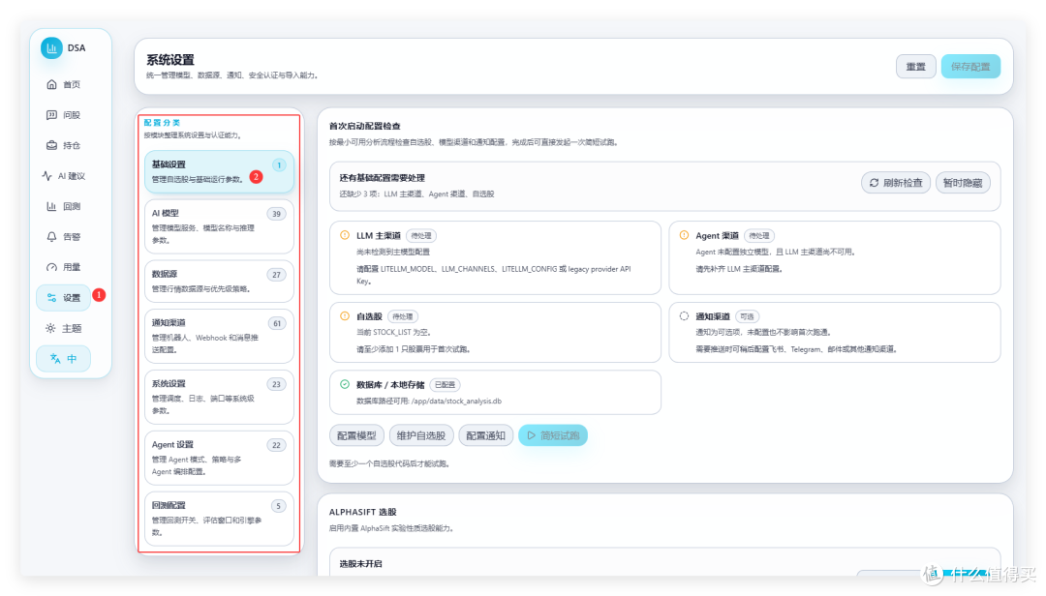Select the AI 模型 category
This screenshot has height=596, width=1046.
coord(219,226)
